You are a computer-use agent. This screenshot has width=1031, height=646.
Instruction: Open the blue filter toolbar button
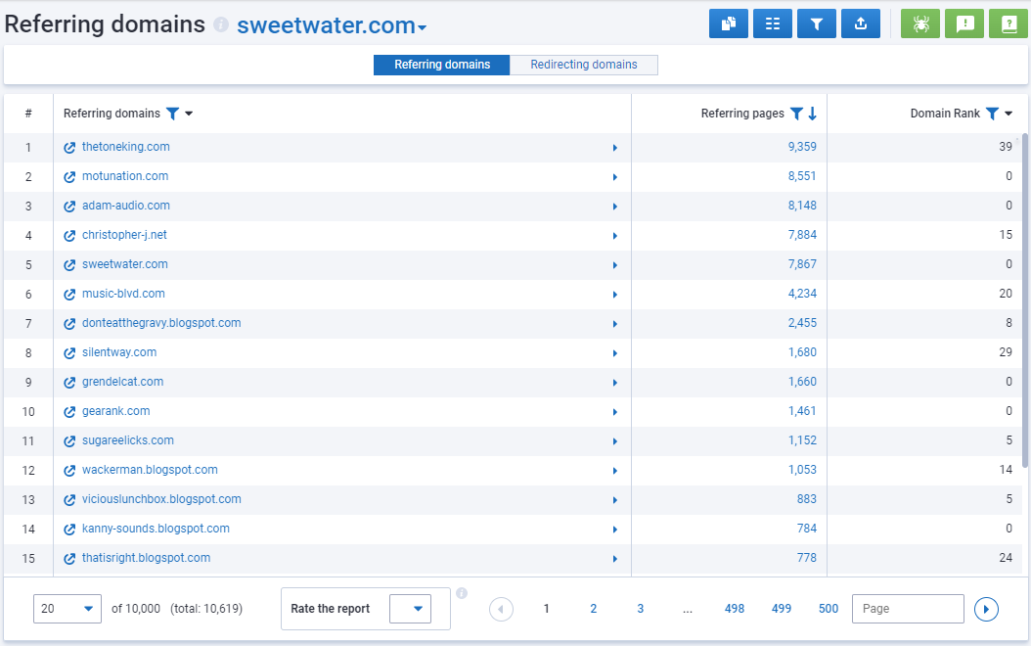point(817,24)
